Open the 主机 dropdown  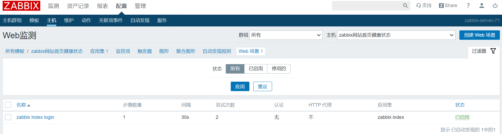(396, 35)
